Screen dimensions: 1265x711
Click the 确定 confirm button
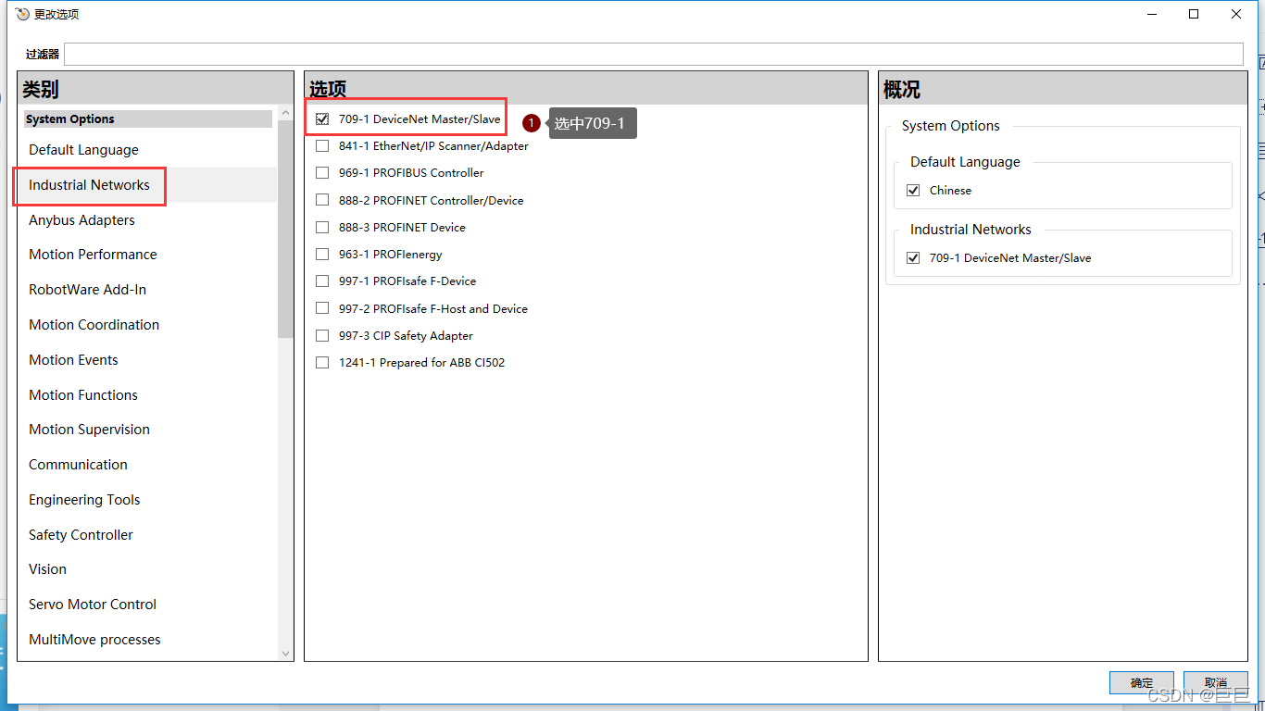pyautogui.click(x=1142, y=683)
